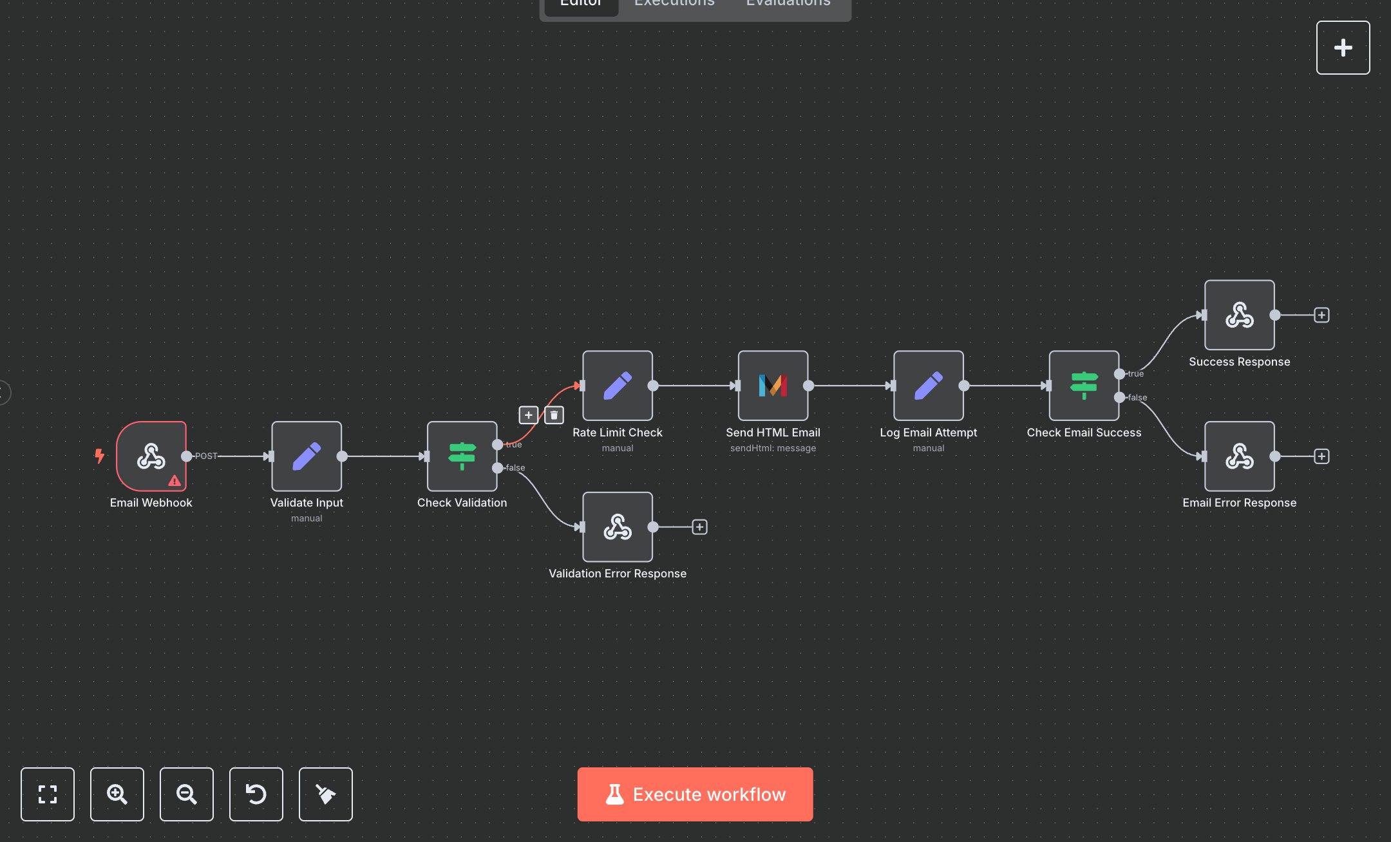The width and height of the screenshot is (1391, 842).
Task: Open the Email Webhook node
Action: coord(151,456)
